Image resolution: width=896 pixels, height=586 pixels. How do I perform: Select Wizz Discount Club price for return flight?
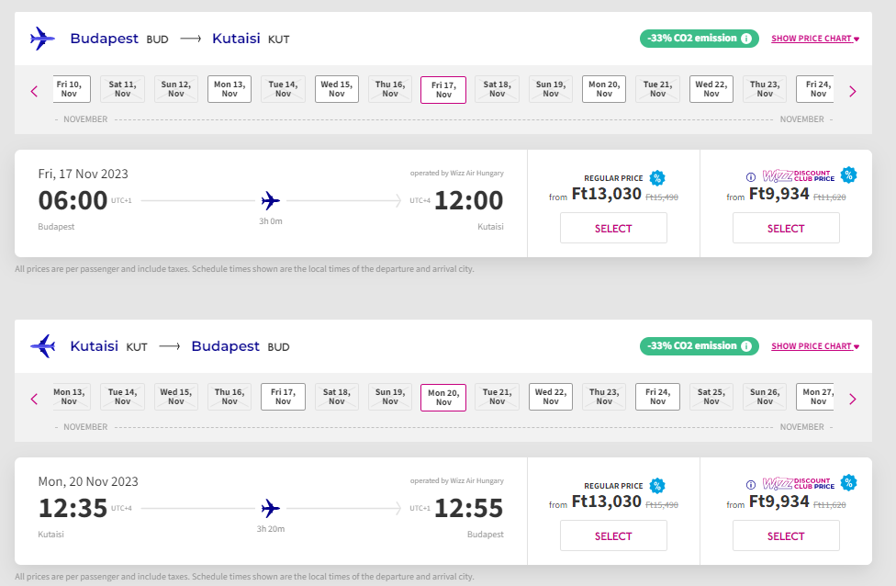786,536
